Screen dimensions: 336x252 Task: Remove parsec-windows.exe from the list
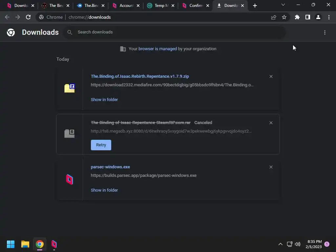(x=271, y=167)
